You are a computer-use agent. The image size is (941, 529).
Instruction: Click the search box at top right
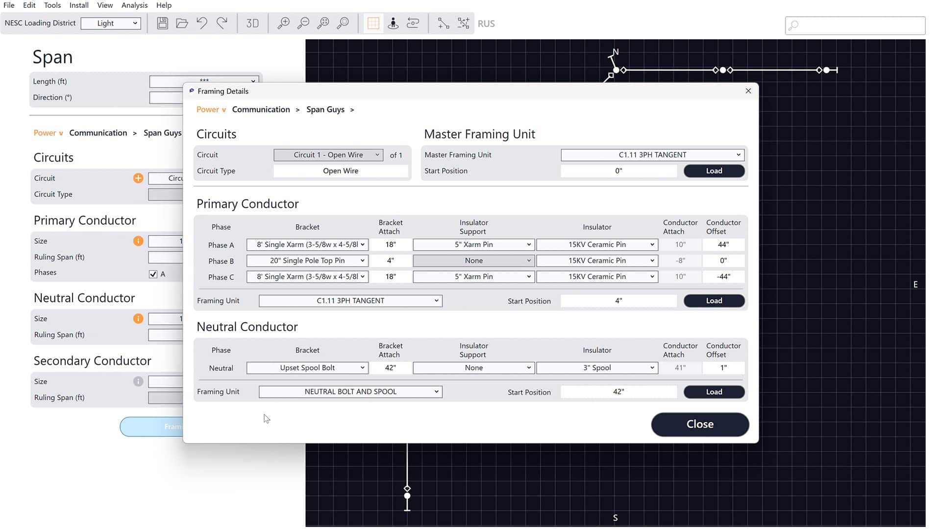coord(855,24)
